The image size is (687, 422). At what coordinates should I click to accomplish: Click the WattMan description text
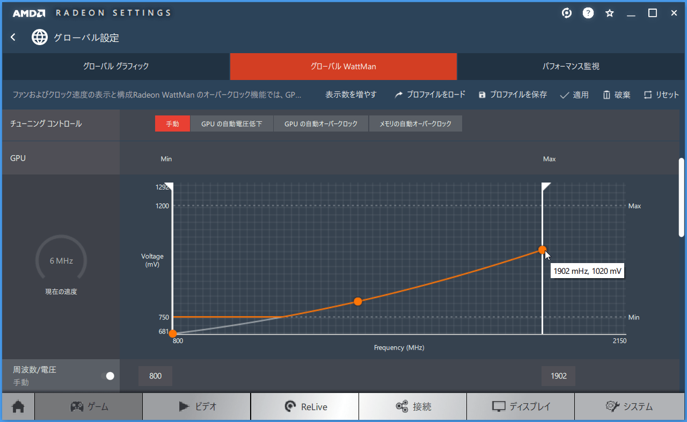157,94
